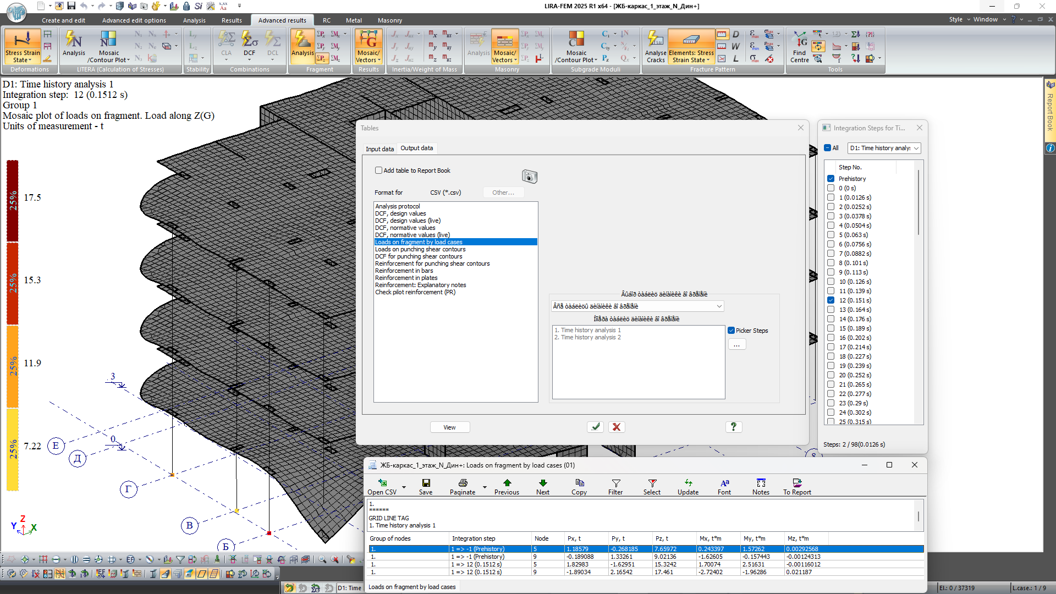The height and width of the screenshot is (594, 1056).
Task: Click the Other... format button
Action: (503, 193)
